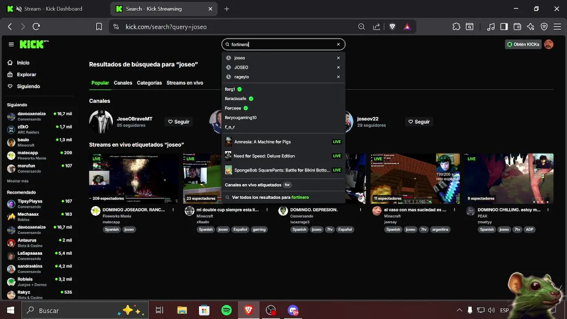
Task: Open Brave Shields icon
Action: (392, 27)
